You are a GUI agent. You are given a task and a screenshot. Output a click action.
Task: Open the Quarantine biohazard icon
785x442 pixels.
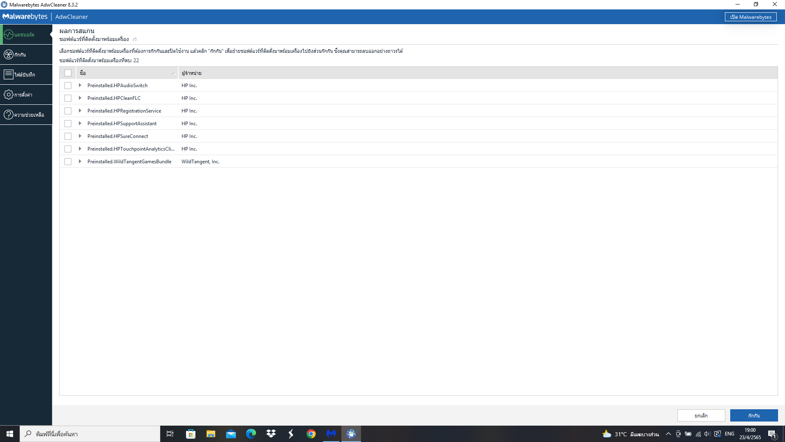pos(9,54)
